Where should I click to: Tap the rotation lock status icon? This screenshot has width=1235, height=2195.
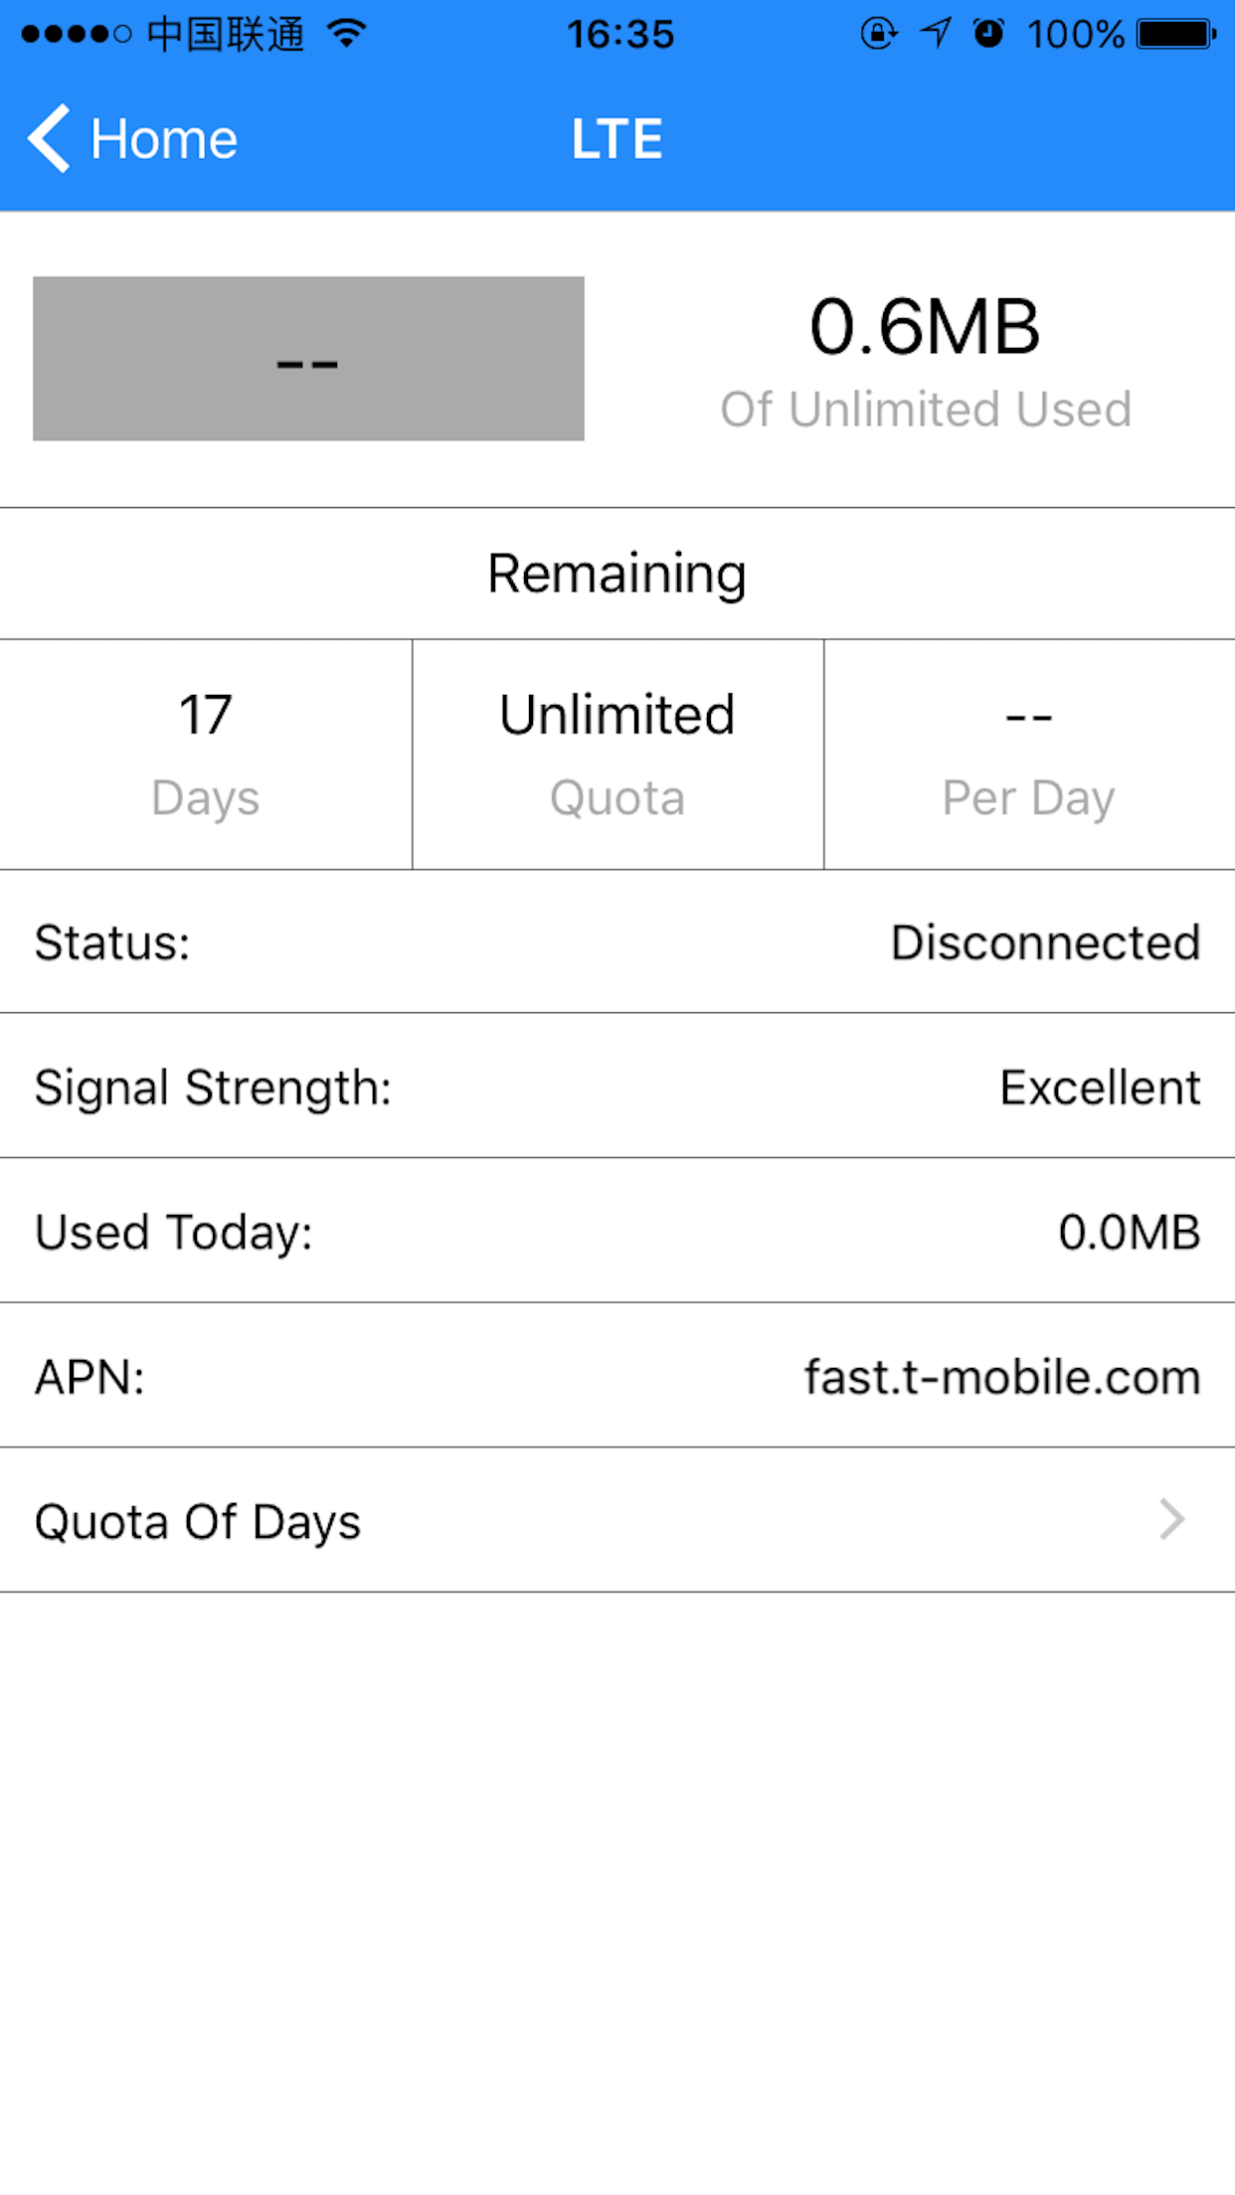[878, 34]
